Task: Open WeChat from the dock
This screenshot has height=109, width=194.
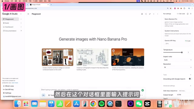Action: pyautogui.click(x=139, y=104)
